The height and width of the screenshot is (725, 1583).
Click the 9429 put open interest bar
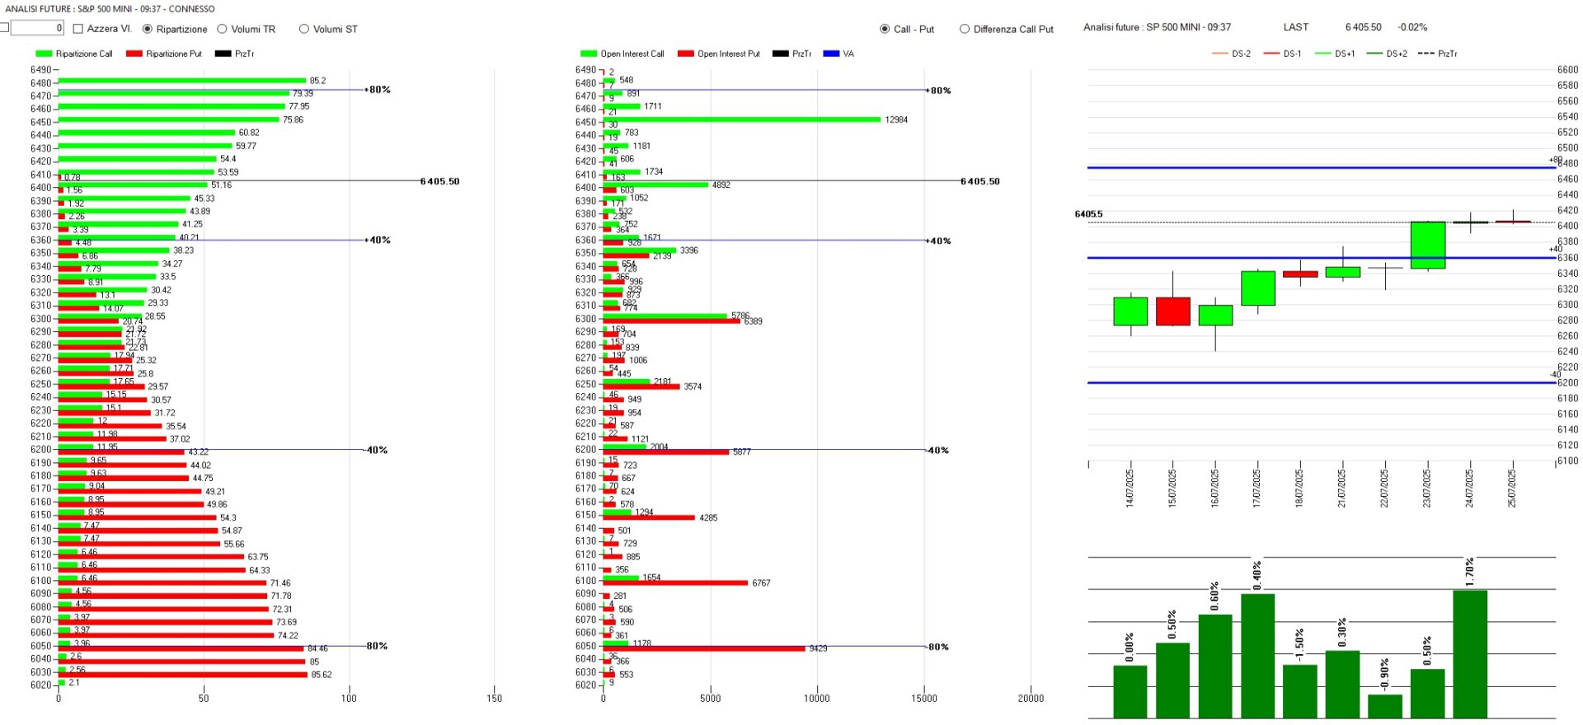[704, 648]
